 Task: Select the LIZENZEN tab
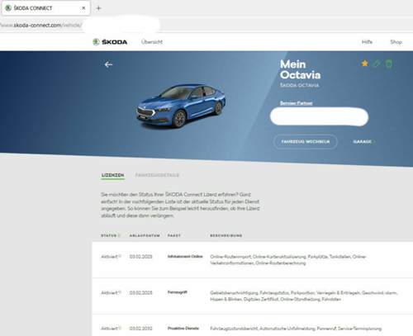112,175
